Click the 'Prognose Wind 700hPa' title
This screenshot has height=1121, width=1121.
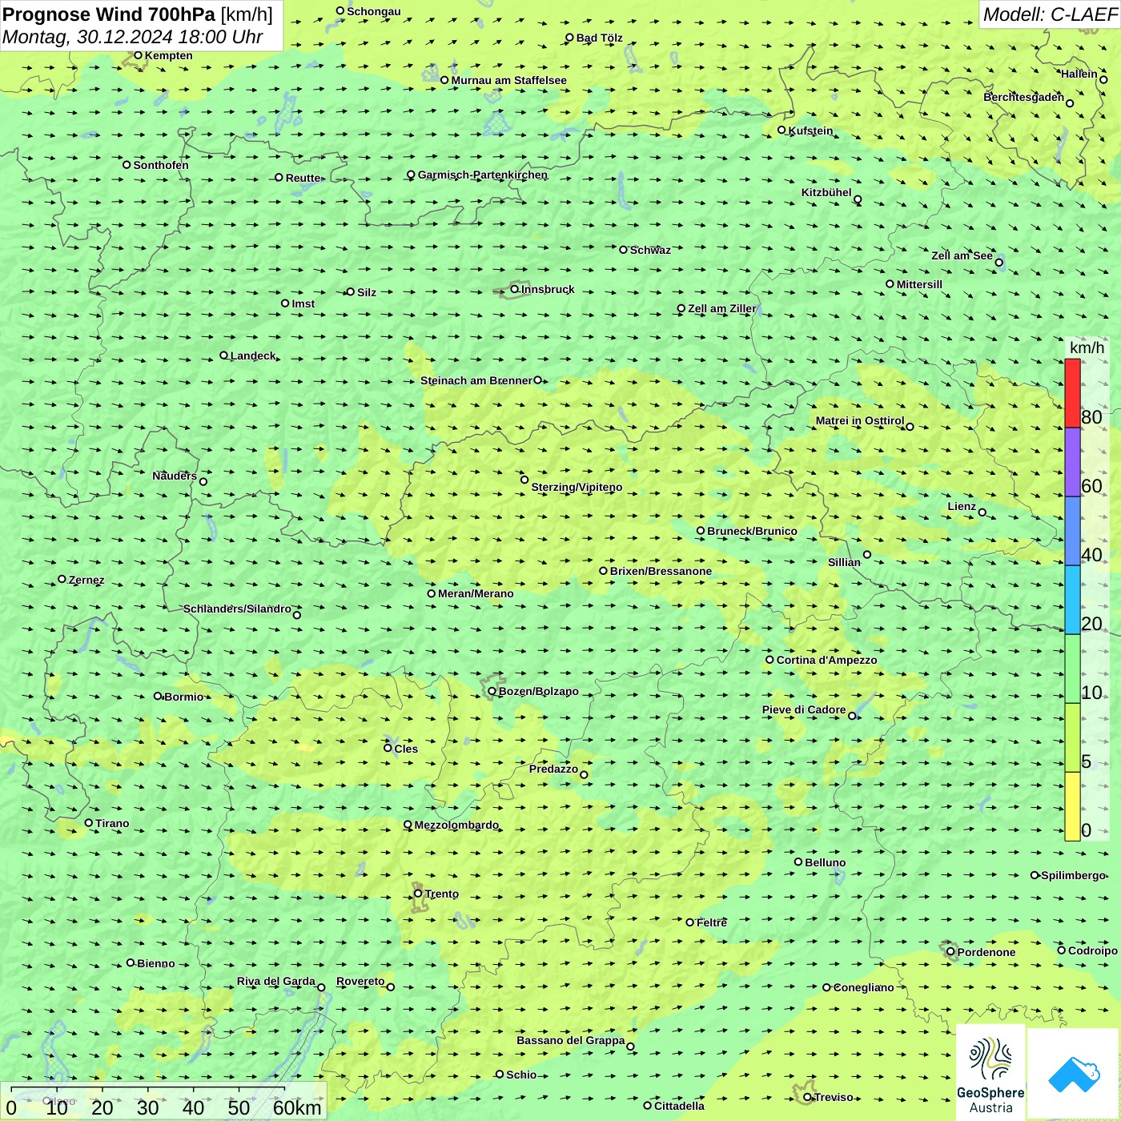(109, 14)
